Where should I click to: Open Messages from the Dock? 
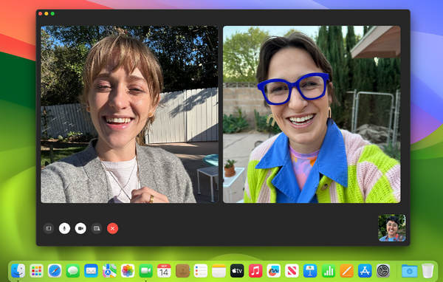[x=73, y=271]
